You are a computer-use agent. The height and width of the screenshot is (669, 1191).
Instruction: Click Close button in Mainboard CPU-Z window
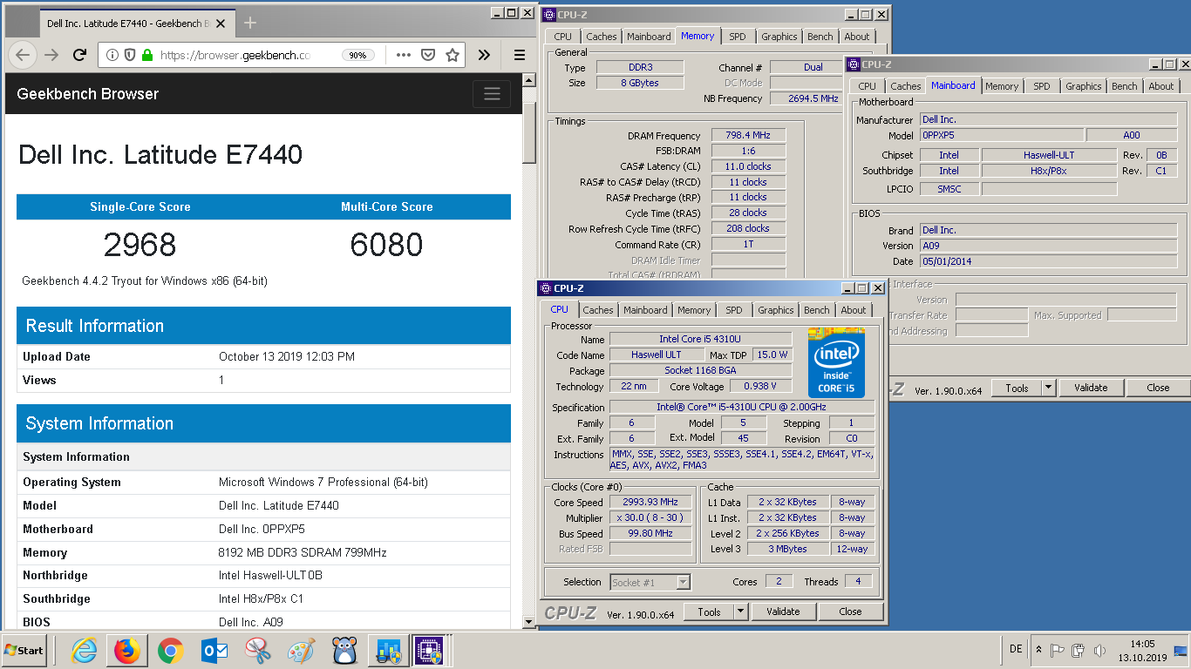[x=1158, y=389]
